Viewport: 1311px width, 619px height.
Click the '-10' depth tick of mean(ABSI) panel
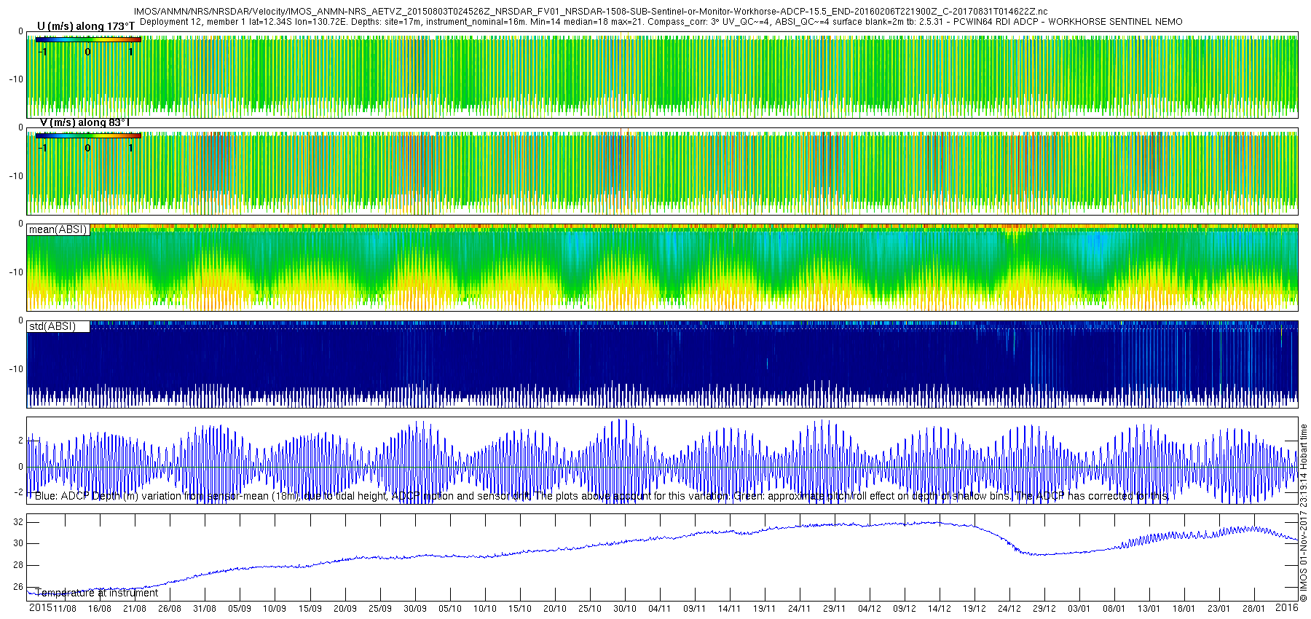[16, 272]
